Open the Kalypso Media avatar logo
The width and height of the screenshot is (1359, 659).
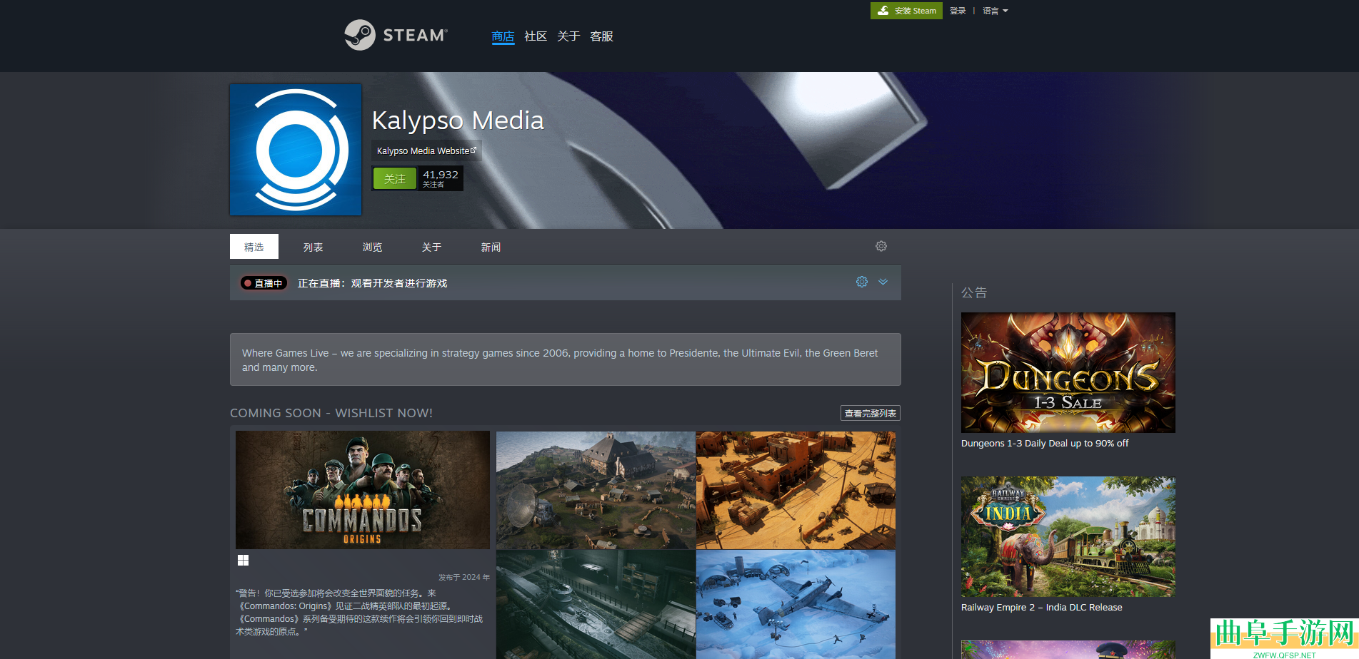pyautogui.click(x=296, y=150)
